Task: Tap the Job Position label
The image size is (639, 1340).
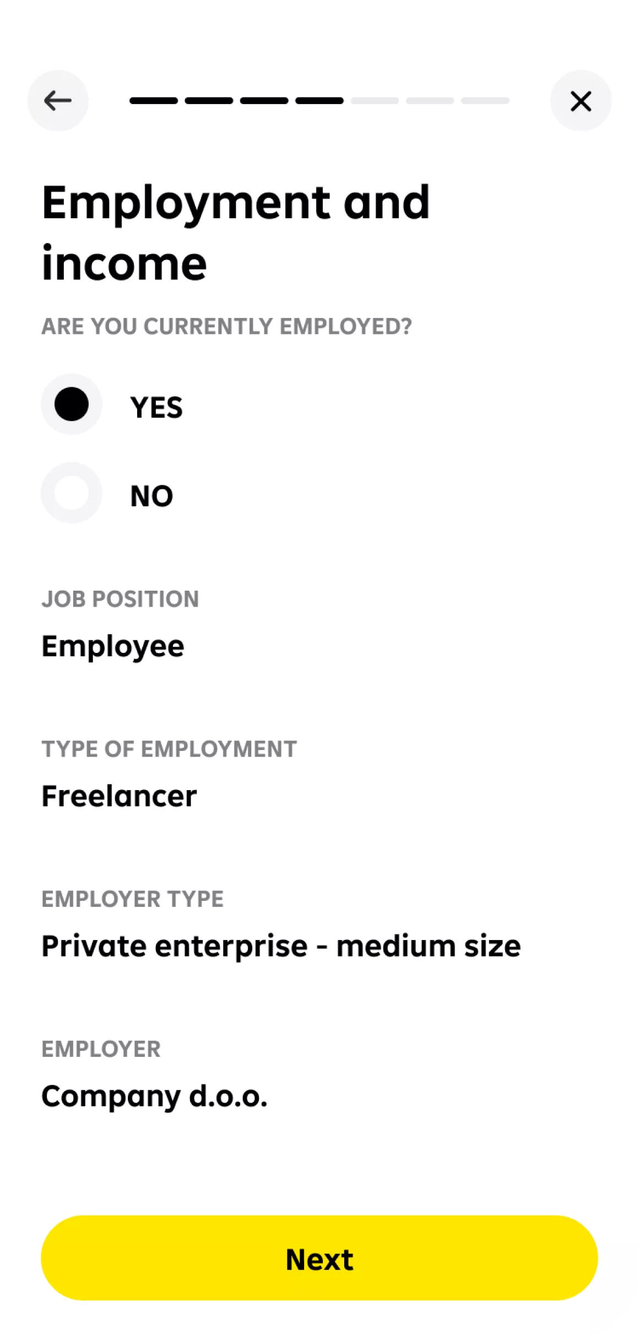Action: pyautogui.click(x=120, y=599)
